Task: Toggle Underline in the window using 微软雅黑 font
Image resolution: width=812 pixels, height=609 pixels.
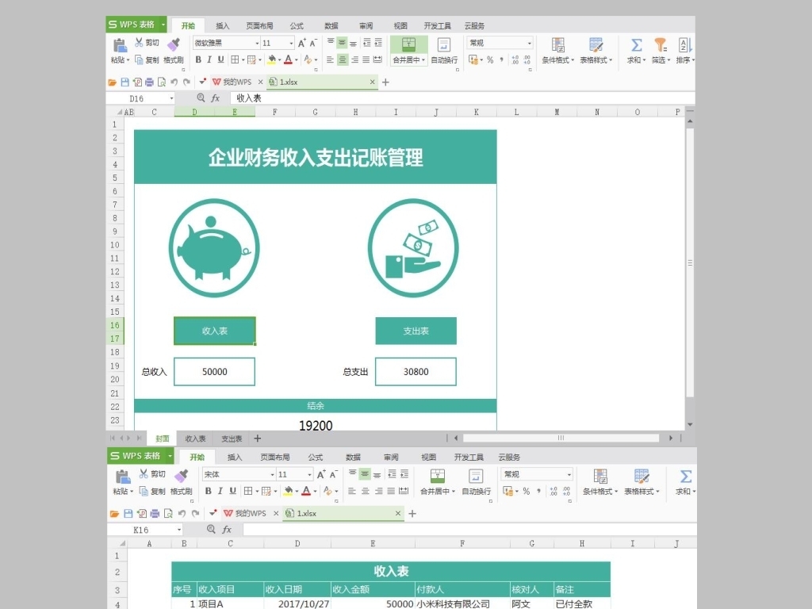Action: [x=220, y=59]
